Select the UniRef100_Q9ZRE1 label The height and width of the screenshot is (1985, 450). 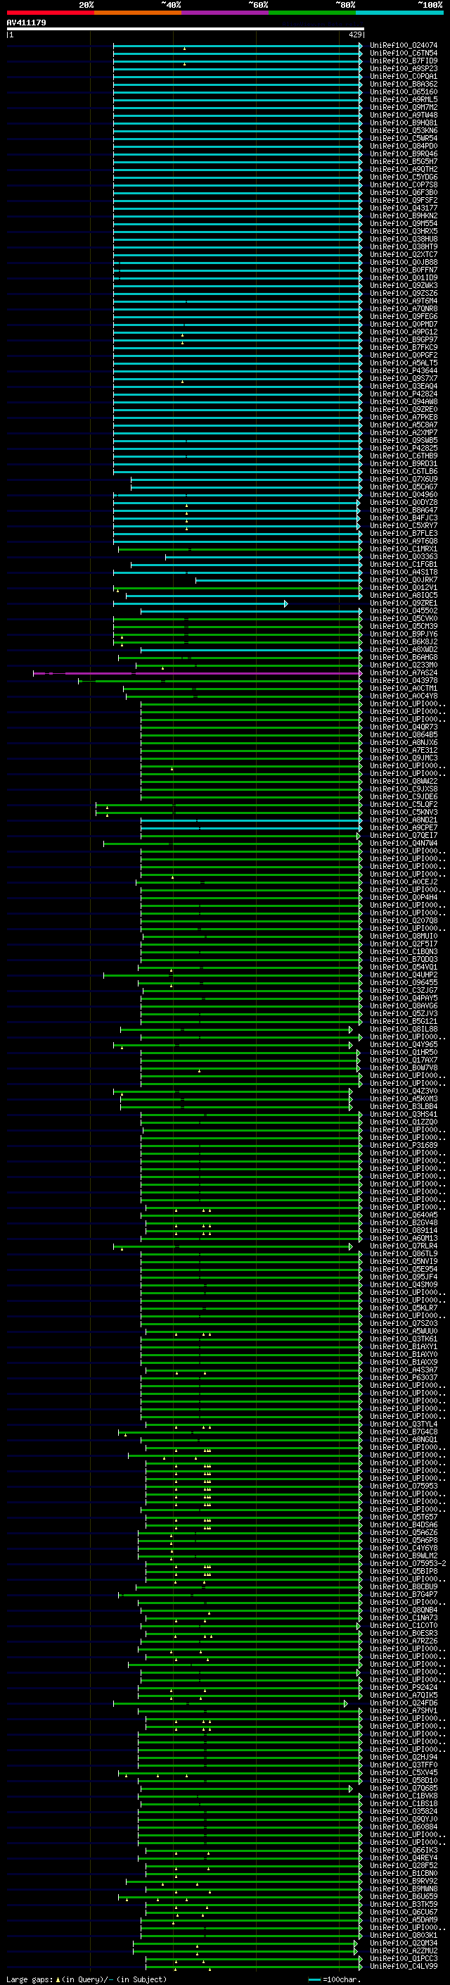403,603
